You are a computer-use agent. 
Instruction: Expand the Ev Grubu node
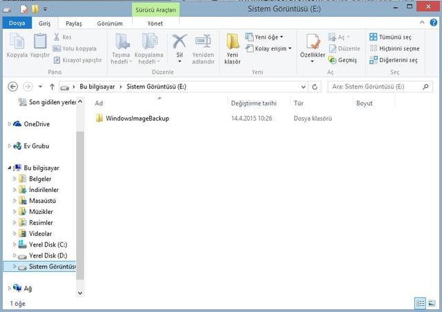(9, 146)
